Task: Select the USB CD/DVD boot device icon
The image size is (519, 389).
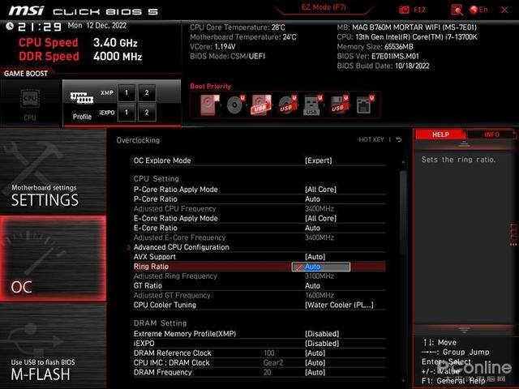Action: (x=286, y=105)
